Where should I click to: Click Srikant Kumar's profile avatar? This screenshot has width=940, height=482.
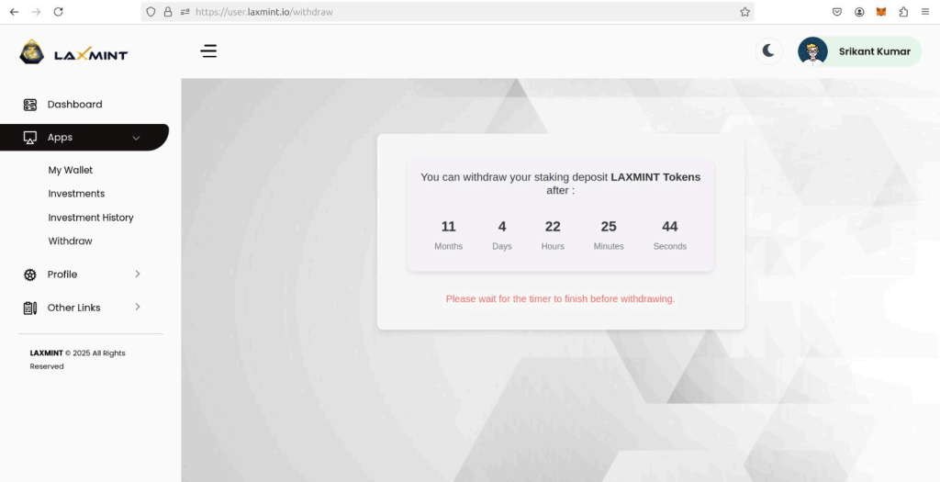tap(812, 51)
